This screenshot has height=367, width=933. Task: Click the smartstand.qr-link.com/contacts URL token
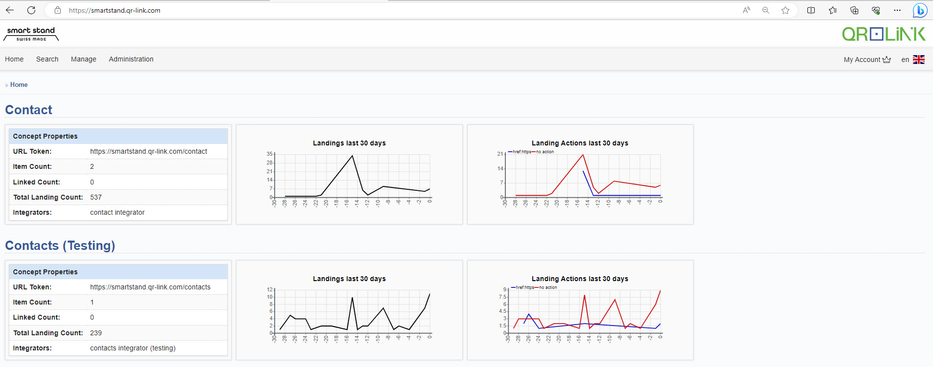click(x=151, y=287)
